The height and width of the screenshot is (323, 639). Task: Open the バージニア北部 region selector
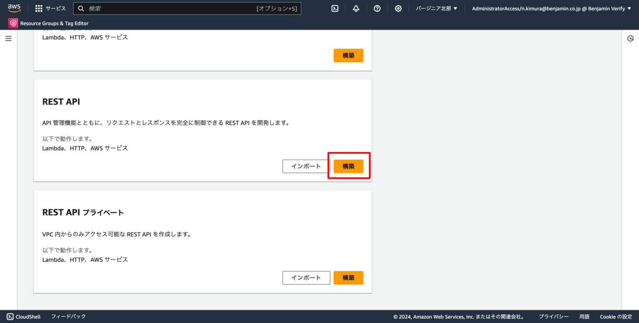point(436,8)
